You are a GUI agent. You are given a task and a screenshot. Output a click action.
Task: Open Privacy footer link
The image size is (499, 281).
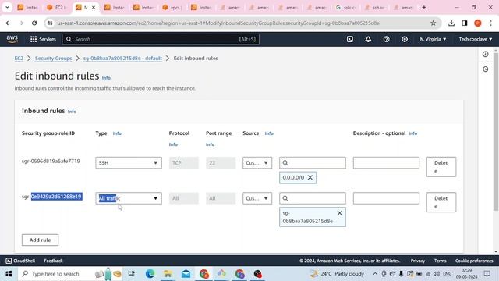click(418, 261)
